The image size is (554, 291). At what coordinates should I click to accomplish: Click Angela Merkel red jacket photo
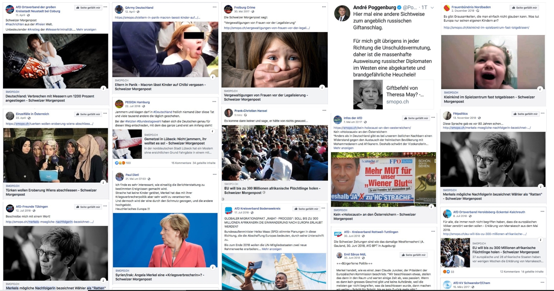165,240
